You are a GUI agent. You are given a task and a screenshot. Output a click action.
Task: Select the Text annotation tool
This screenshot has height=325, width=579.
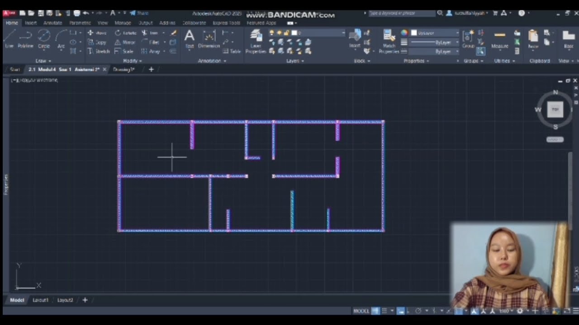pos(190,39)
